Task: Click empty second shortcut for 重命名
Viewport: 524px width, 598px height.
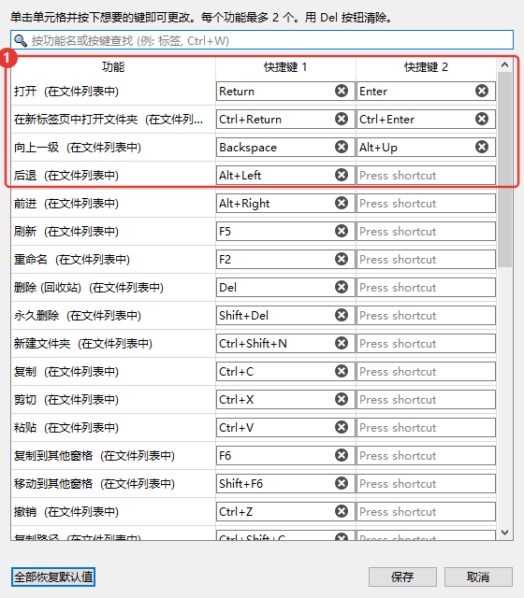Action: [x=427, y=260]
